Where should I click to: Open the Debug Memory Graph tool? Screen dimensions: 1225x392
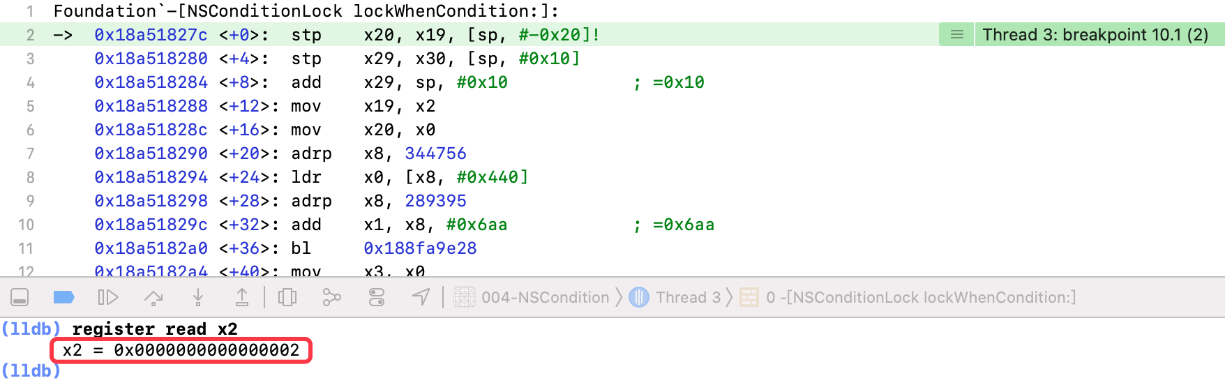pyautogui.click(x=332, y=298)
